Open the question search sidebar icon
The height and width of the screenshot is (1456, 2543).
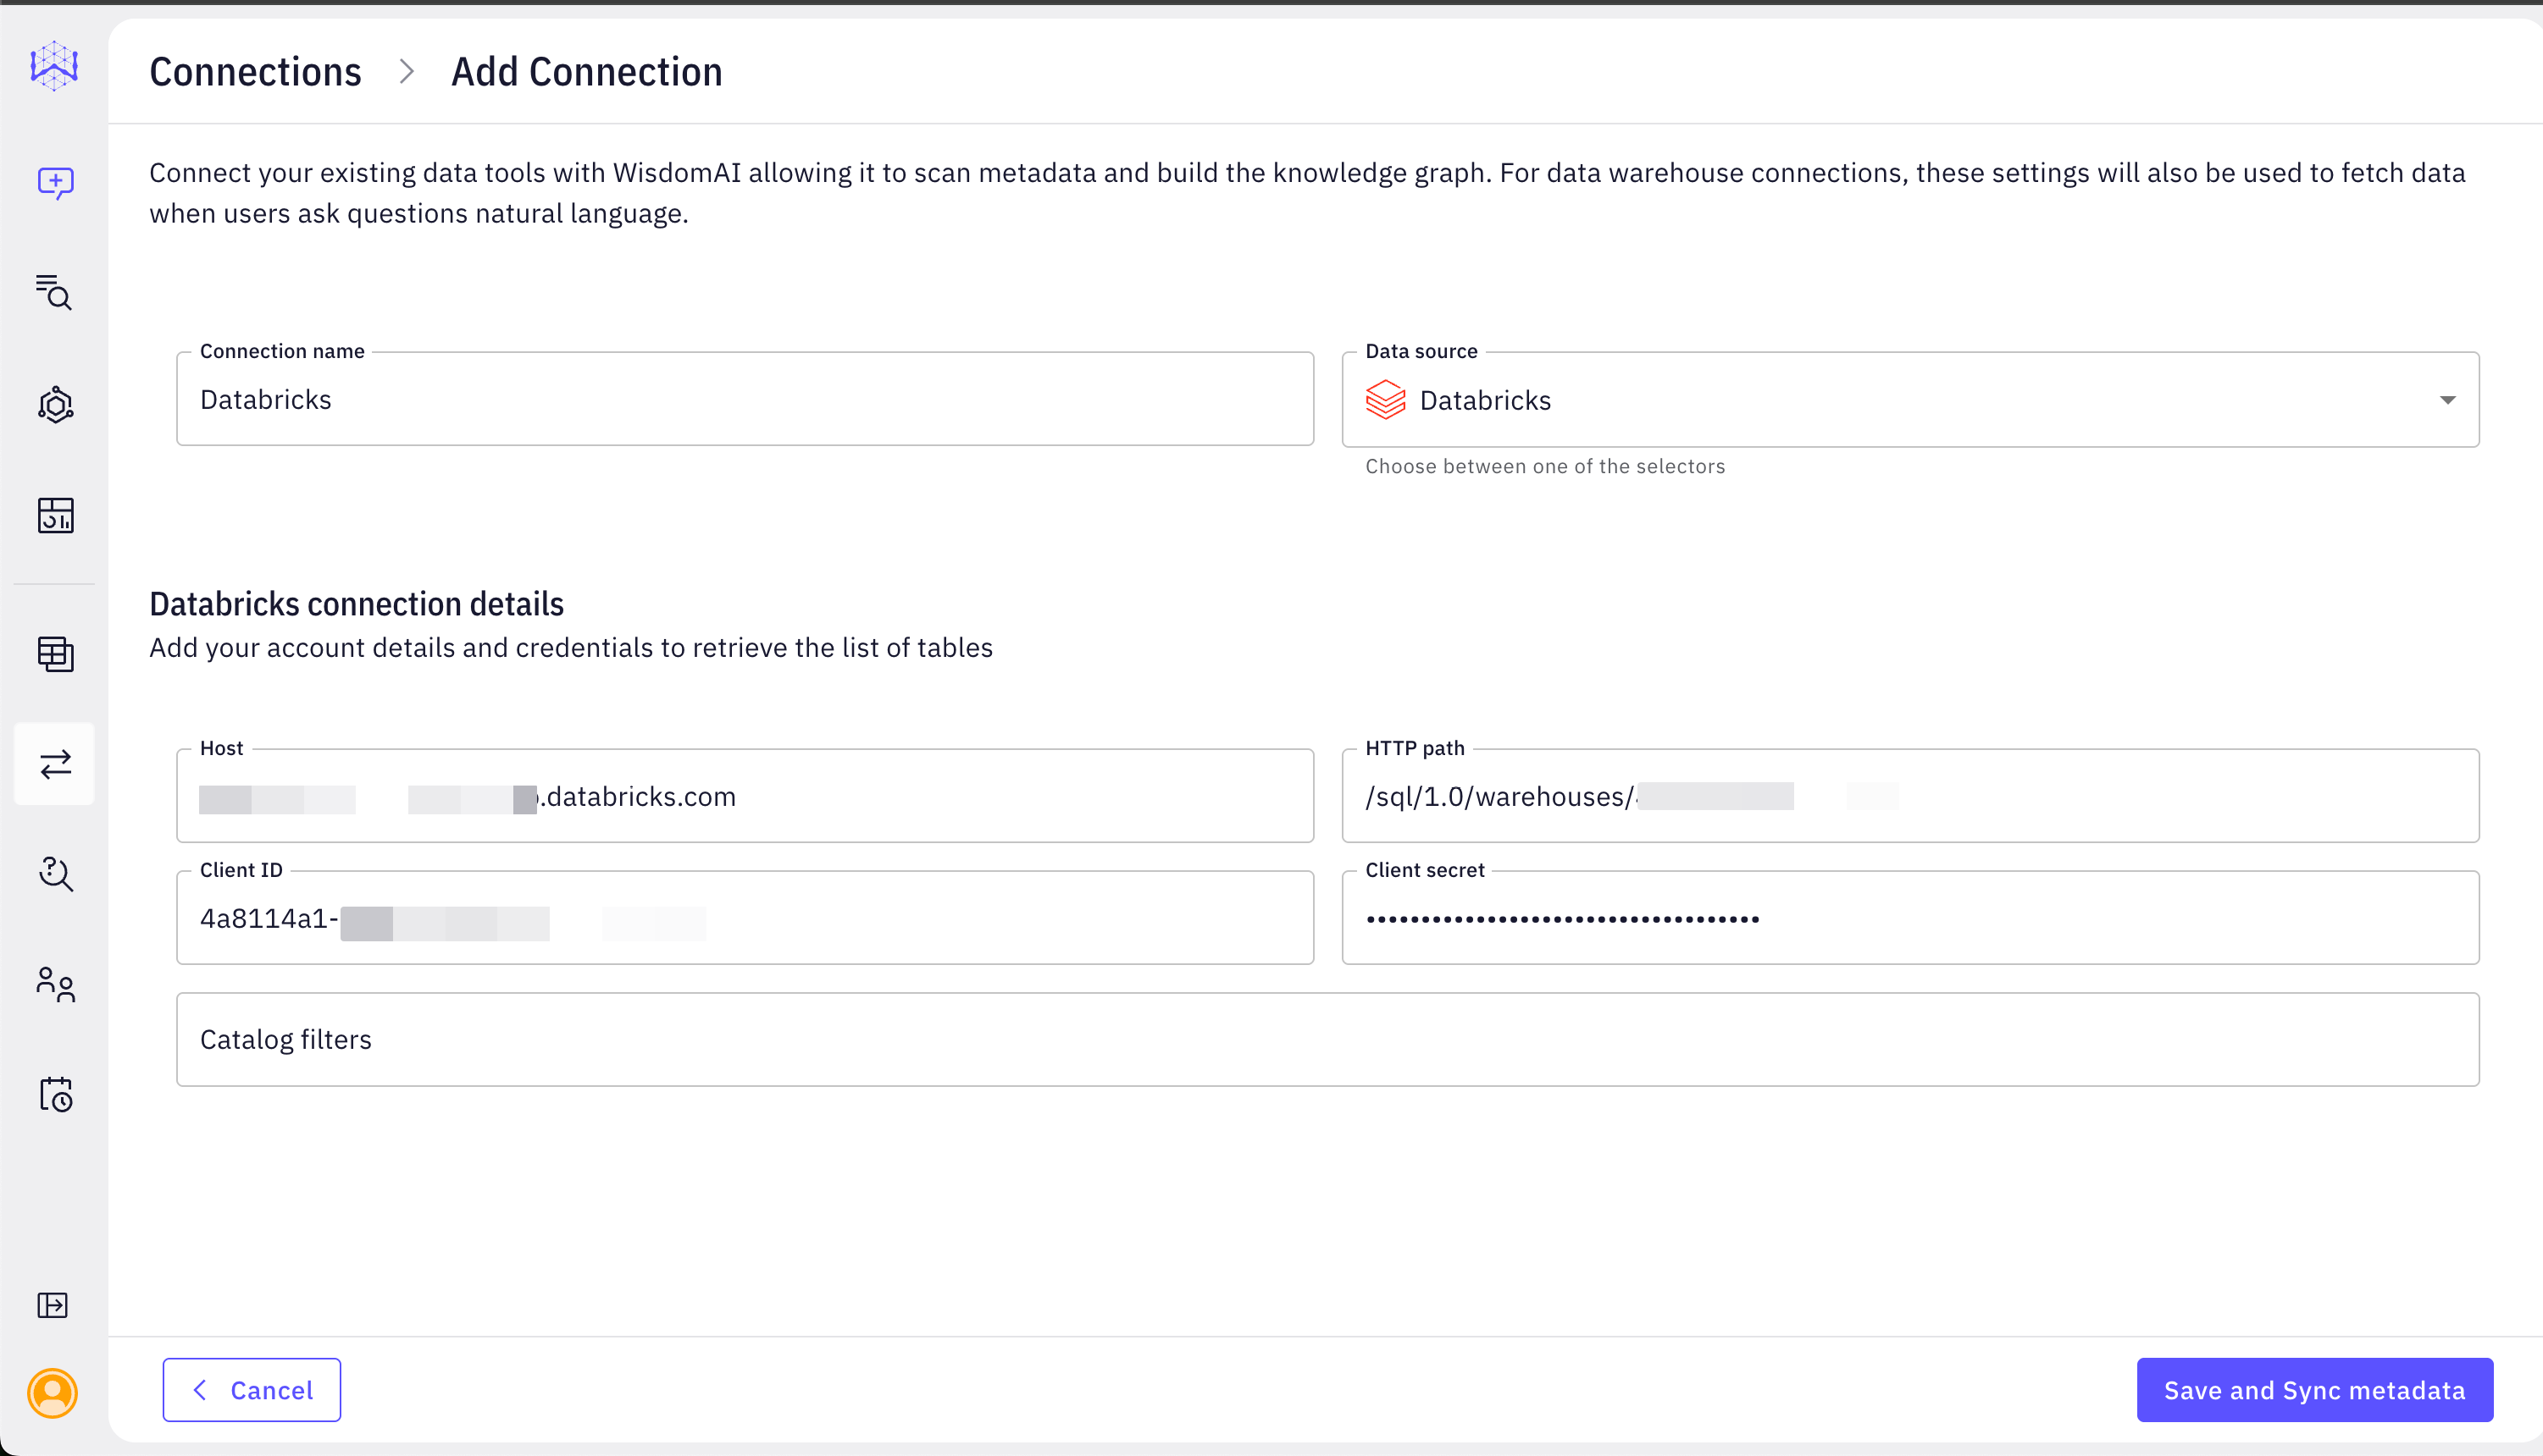55,874
